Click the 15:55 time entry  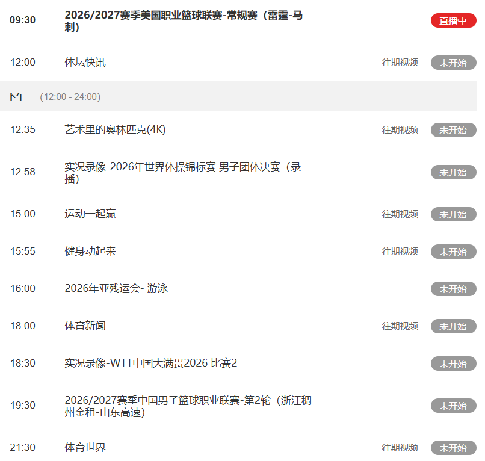click(x=23, y=251)
